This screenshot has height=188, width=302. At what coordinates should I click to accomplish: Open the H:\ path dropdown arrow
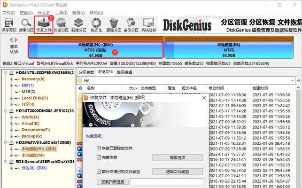[x=292, y=80]
